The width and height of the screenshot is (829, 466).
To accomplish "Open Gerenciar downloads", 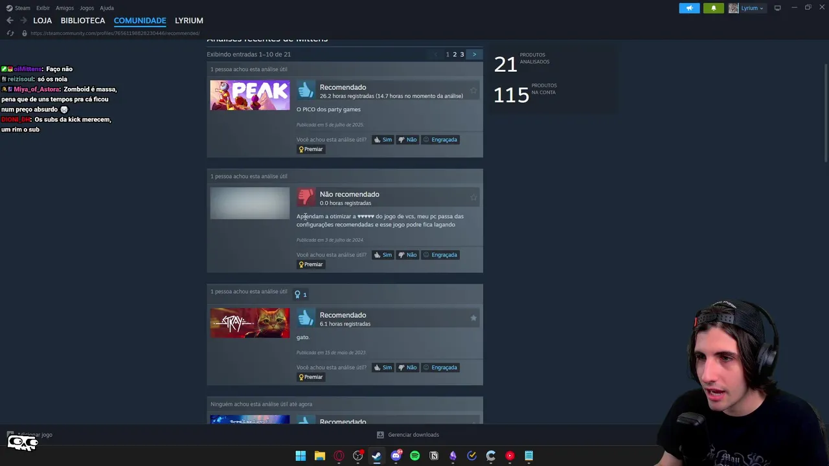I will 408,435.
